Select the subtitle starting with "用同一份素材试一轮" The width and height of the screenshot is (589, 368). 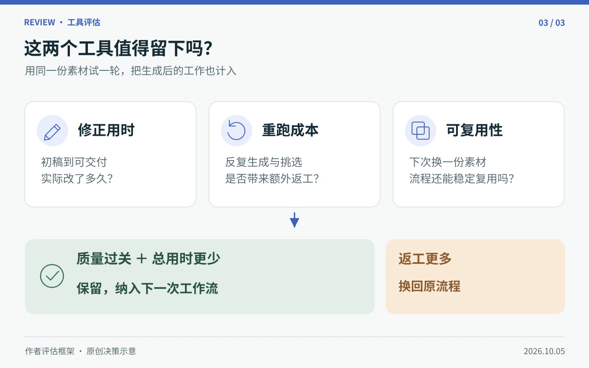[x=131, y=71]
